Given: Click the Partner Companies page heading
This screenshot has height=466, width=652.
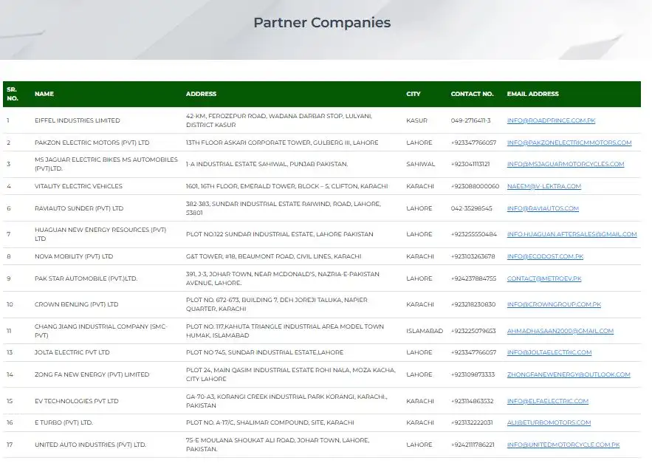Looking at the screenshot, I should click(x=322, y=22).
